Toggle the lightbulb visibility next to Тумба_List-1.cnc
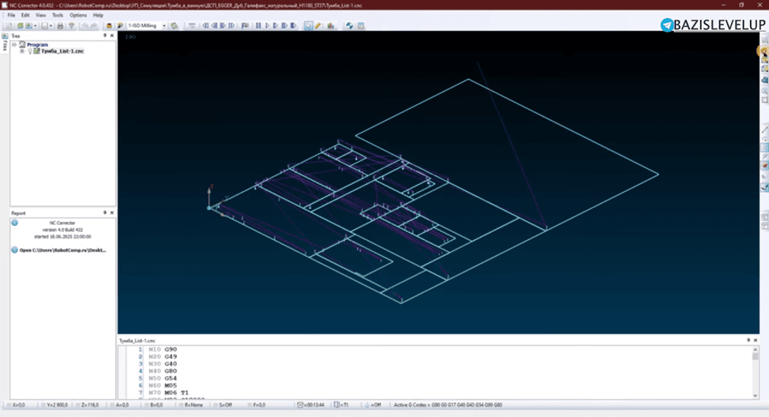This screenshot has width=769, height=417. pyautogui.click(x=30, y=51)
